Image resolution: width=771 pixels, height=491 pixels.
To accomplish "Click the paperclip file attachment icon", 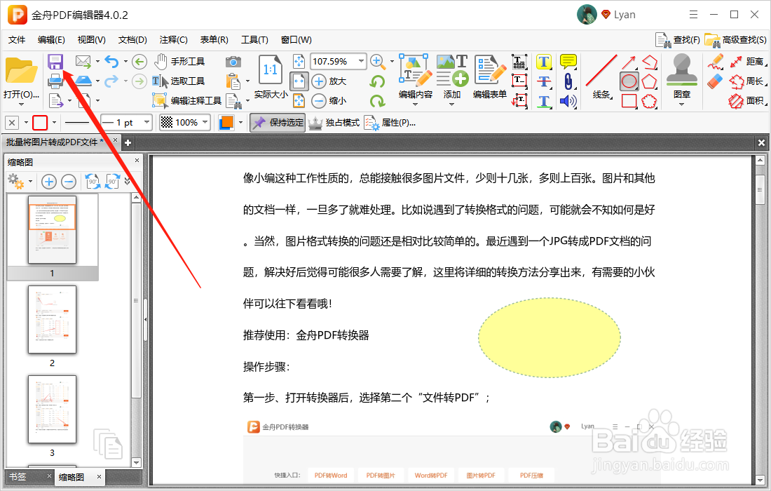I will [x=568, y=81].
